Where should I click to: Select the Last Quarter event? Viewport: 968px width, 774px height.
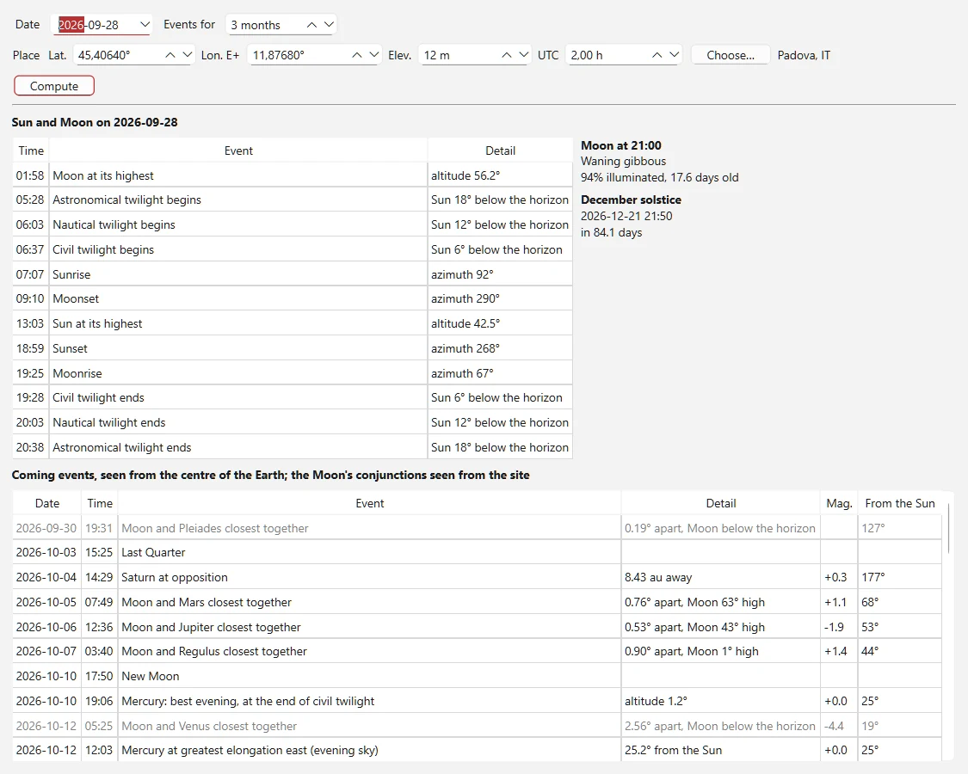[478, 552]
